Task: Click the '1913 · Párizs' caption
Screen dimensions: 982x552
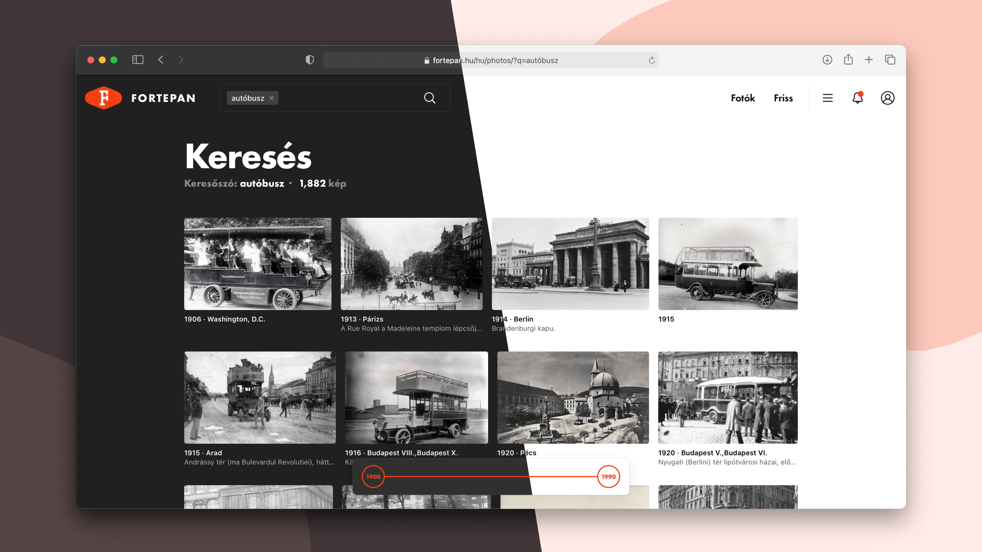Action: (x=362, y=319)
